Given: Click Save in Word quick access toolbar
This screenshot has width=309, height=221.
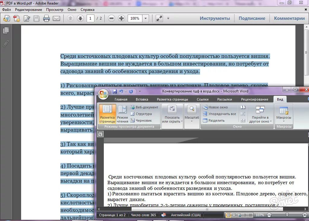Looking at the screenshot, I should (x=115, y=91).
